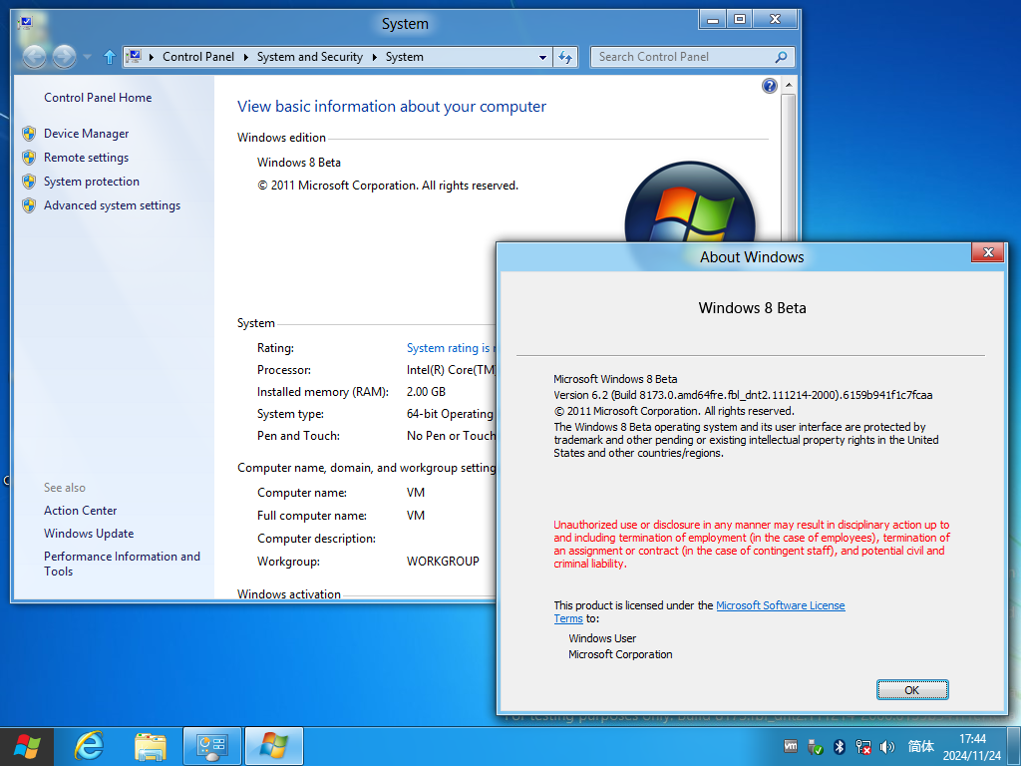Click shield icon beside Device Manager
The width and height of the screenshot is (1021, 766).
[x=29, y=133]
